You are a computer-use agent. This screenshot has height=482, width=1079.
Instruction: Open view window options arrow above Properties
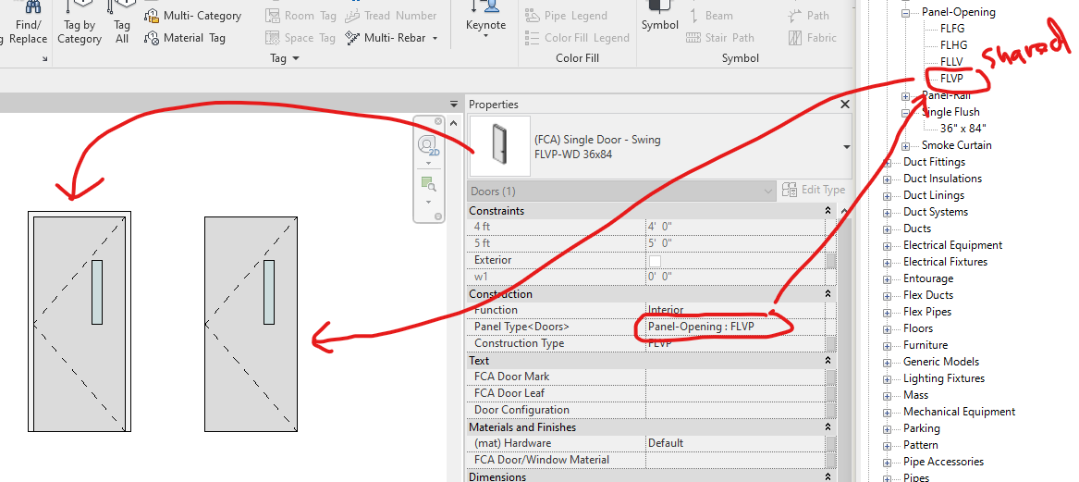pyautogui.click(x=453, y=104)
